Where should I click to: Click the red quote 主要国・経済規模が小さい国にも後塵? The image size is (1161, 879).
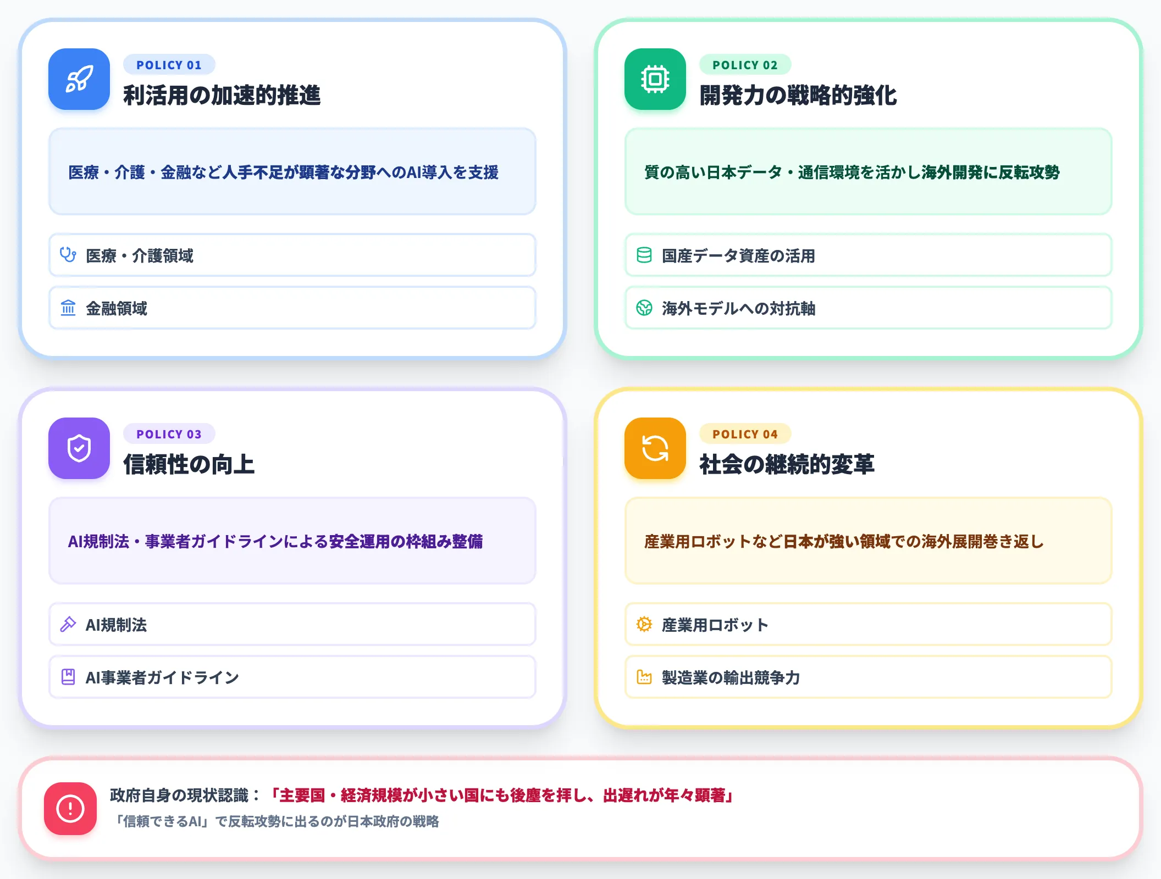(x=502, y=795)
